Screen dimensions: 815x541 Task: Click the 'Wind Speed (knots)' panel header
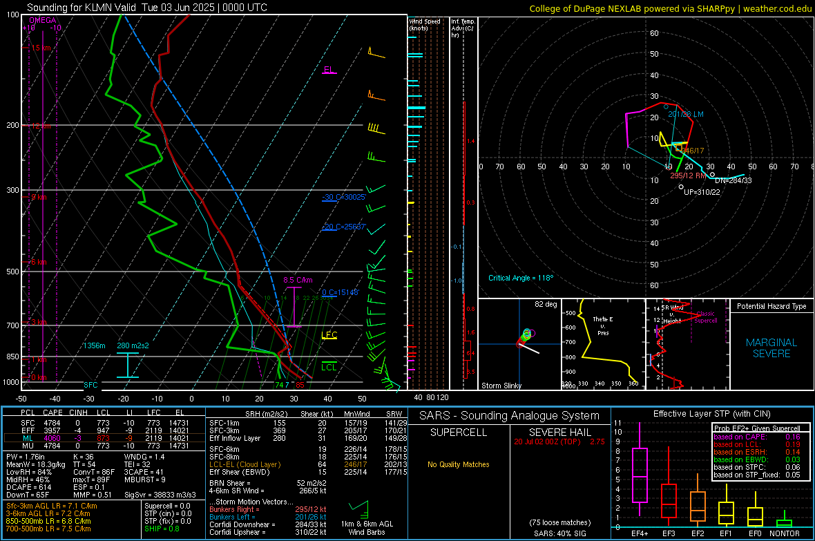(425, 24)
